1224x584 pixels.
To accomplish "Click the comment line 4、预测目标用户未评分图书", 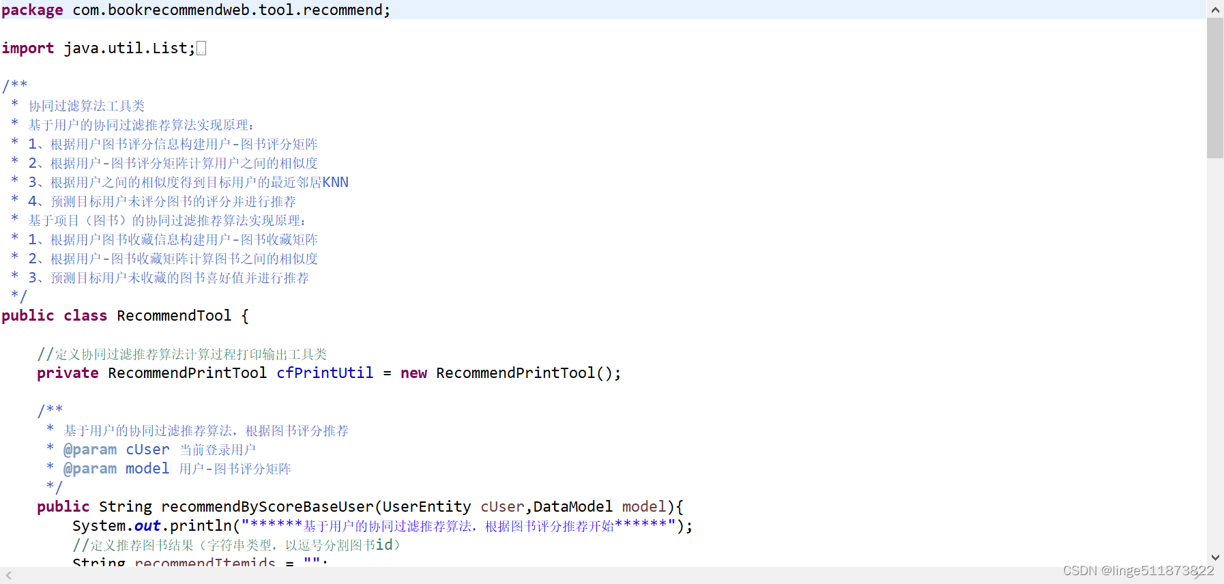I will tap(162, 201).
